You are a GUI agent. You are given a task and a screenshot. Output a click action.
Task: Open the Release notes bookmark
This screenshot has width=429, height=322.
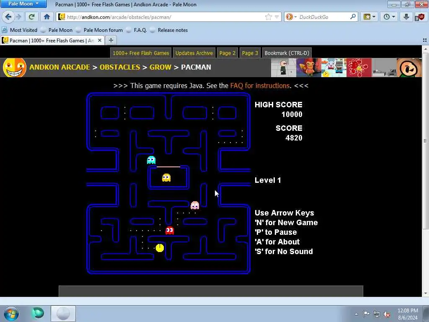click(169, 30)
